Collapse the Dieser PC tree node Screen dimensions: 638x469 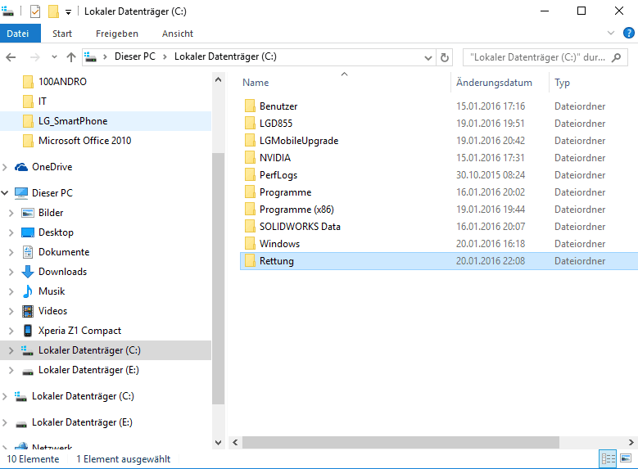pyautogui.click(x=5, y=193)
